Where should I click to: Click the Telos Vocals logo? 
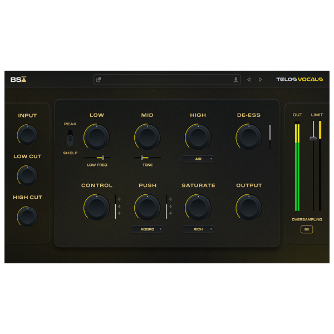pos(299,80)
